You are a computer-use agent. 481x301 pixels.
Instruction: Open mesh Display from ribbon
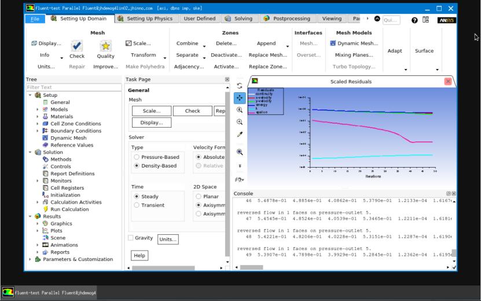tap(46, 43)
